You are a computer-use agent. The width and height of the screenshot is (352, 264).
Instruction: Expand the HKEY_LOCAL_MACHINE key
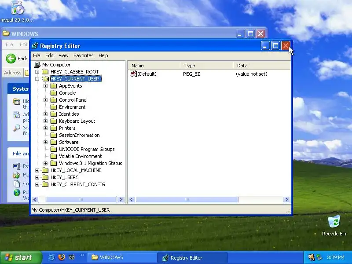37,170
